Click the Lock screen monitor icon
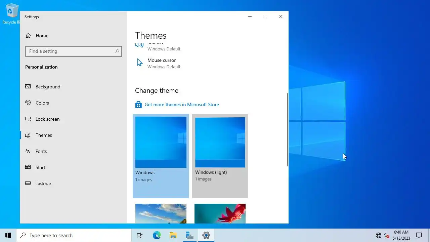430x242 pixels. point(28,119)
